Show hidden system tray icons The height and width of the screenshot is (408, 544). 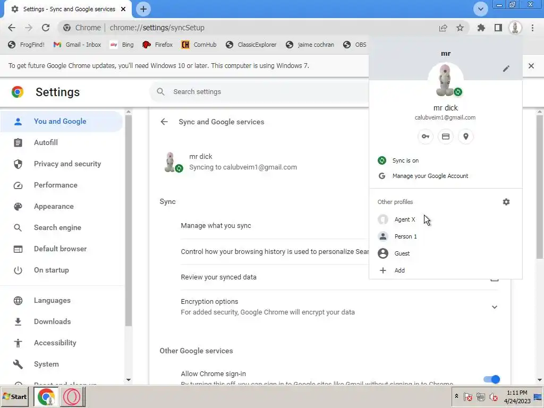[456, 396]
